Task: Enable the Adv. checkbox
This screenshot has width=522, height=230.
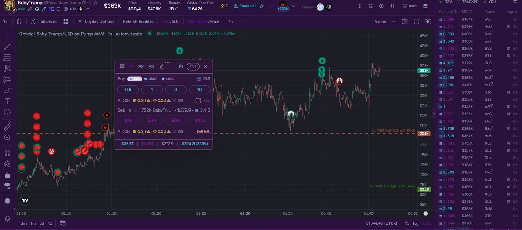Action: 198,101
